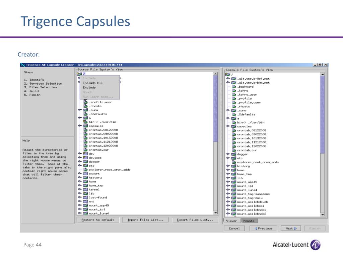Expand the capsules node in Source view
The image size is (343, 257).
coord(80,126)
